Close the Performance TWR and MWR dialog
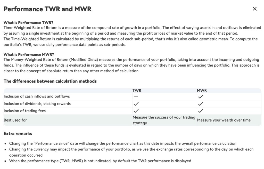264x169 pixels. (255, 9)
